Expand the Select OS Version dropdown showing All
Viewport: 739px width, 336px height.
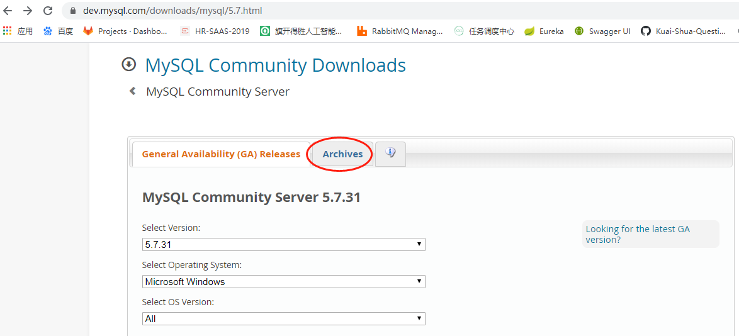(x=284, y=318)
